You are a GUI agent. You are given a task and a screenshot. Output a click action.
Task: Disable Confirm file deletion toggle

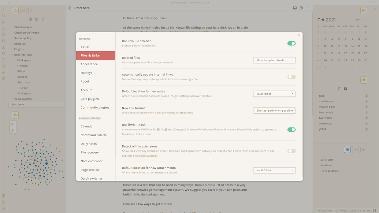[x=291, y=43]
